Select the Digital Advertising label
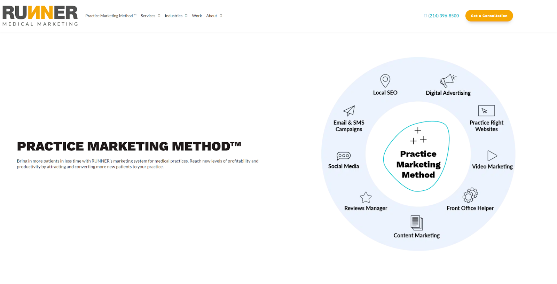This screenshot has width=557, height=284. coord(448,93)
